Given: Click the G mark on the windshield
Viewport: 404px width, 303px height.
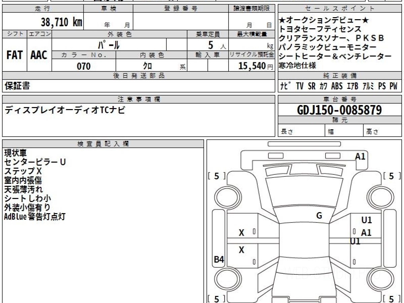Looking at the screenshot, I should [x=319, y=216].
